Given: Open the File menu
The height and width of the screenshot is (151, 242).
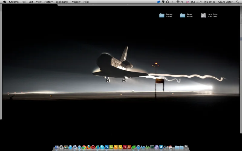Looking at the screenshot, I should point(24,2).
